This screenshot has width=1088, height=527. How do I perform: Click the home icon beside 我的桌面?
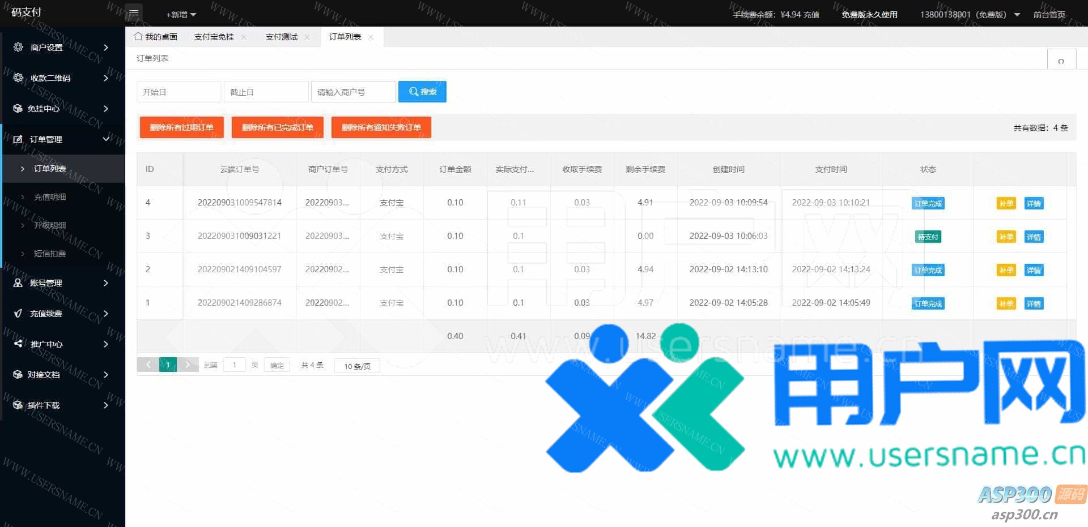click(x=138, y=37)
